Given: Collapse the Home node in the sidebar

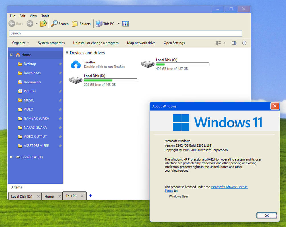Looking at the screenshot, I should point(11,54).
